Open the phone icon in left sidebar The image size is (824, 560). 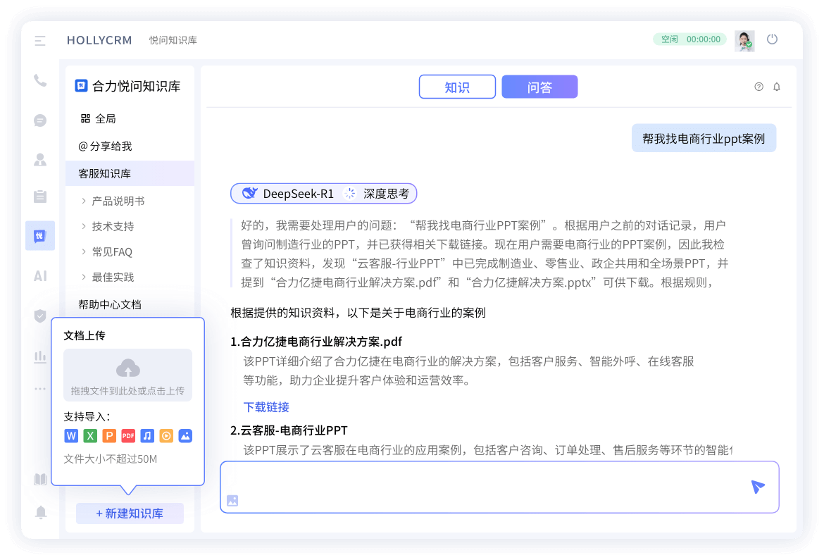[x=40, y=80]
